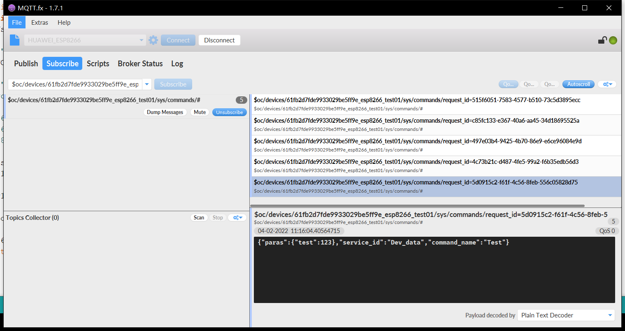Expand the HUAWEI_ESP8266 connection profile dropdown

[x=141, y=40]
